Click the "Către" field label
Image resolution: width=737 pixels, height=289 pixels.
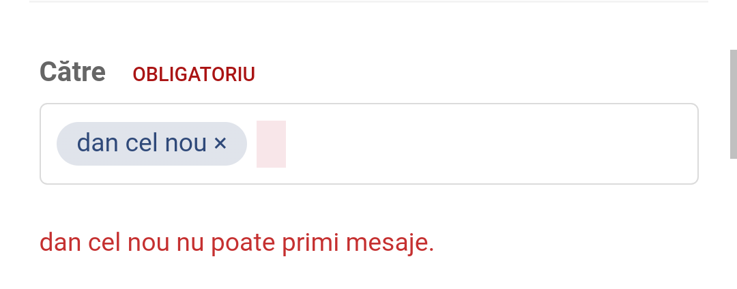[x=72, y=72]
